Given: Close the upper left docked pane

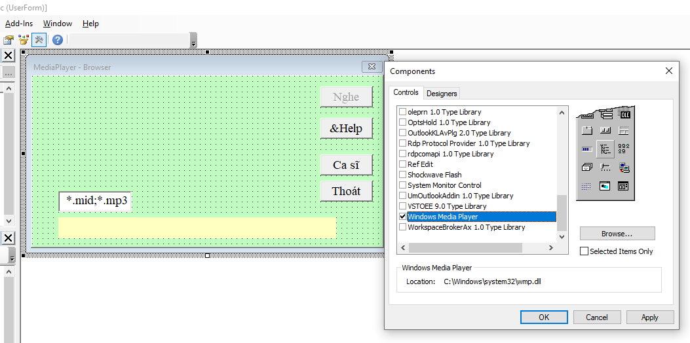Looking at the screenshot, I should pyautogui.click(x=9, y=56).
